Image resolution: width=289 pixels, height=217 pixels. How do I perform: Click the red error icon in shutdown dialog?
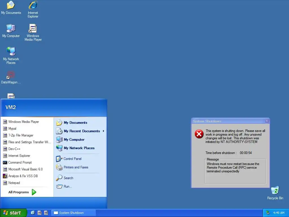point(199,134)
